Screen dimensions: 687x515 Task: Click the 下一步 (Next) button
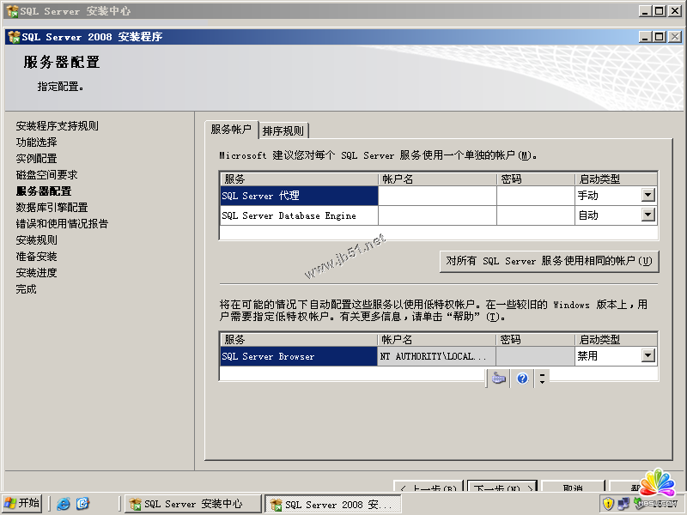(x=503, y=488)
